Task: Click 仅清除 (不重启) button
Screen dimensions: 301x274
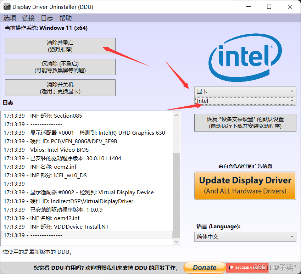Action: 60,67
